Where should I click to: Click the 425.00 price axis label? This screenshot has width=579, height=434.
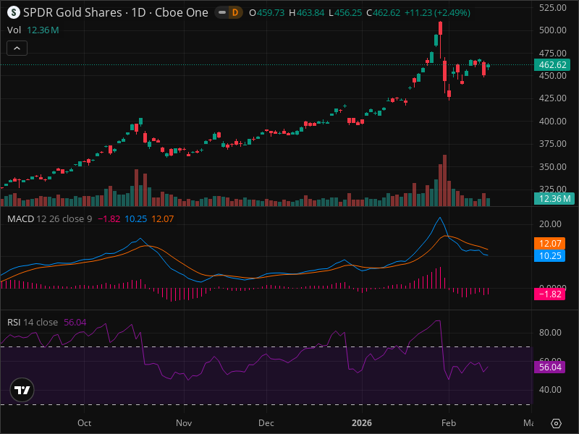(x=552, y=98)
